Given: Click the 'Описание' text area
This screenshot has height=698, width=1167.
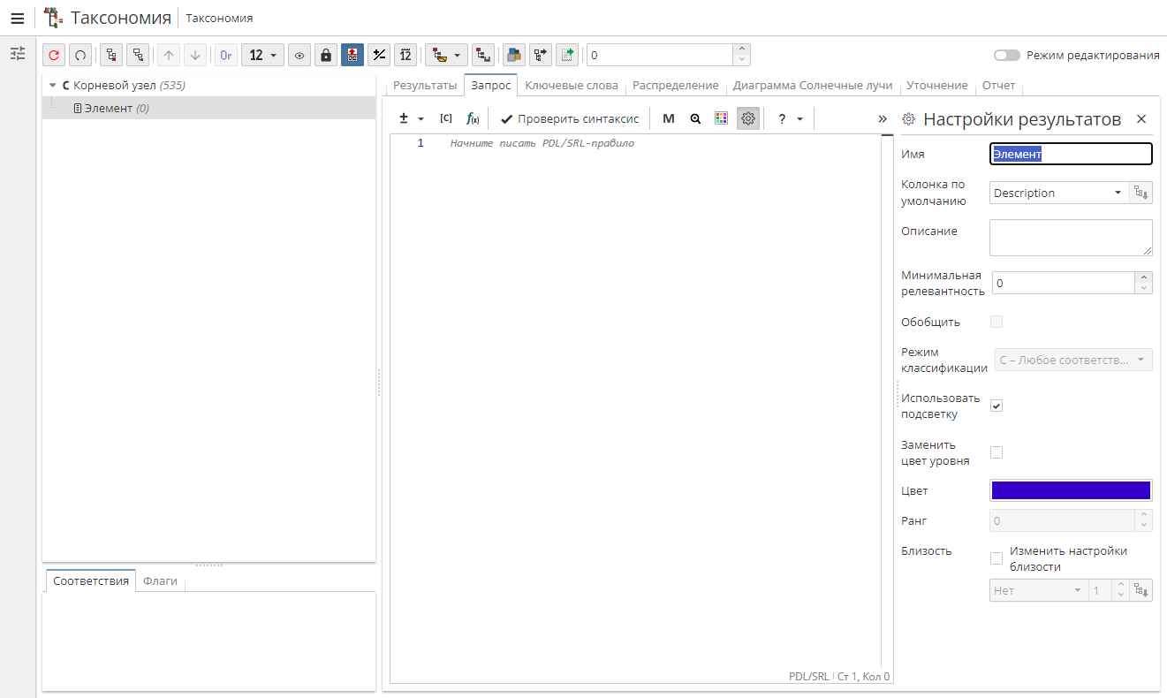Looking at the screenshot, I should pyautogui.click(x=1071, y=238).
